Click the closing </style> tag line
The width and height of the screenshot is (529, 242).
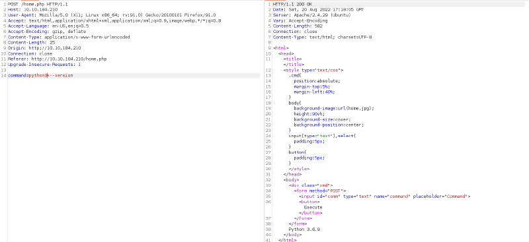click(299, 169)
